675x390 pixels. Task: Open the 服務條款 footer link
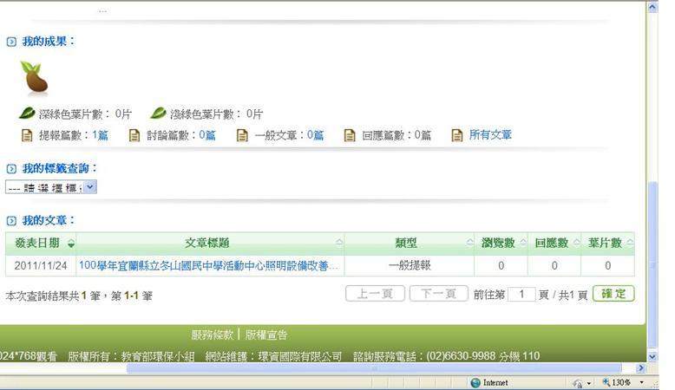(x=213, y=335)
